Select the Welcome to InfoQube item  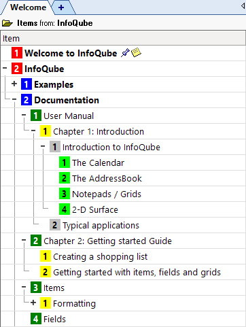pyautogui.click(x=71, y=53)
